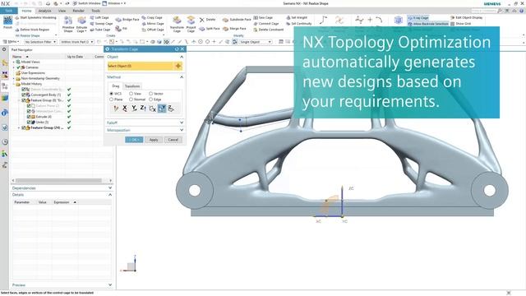Click the Sew Cage tool
Screen dimensions: 526x296
(263, 17)
